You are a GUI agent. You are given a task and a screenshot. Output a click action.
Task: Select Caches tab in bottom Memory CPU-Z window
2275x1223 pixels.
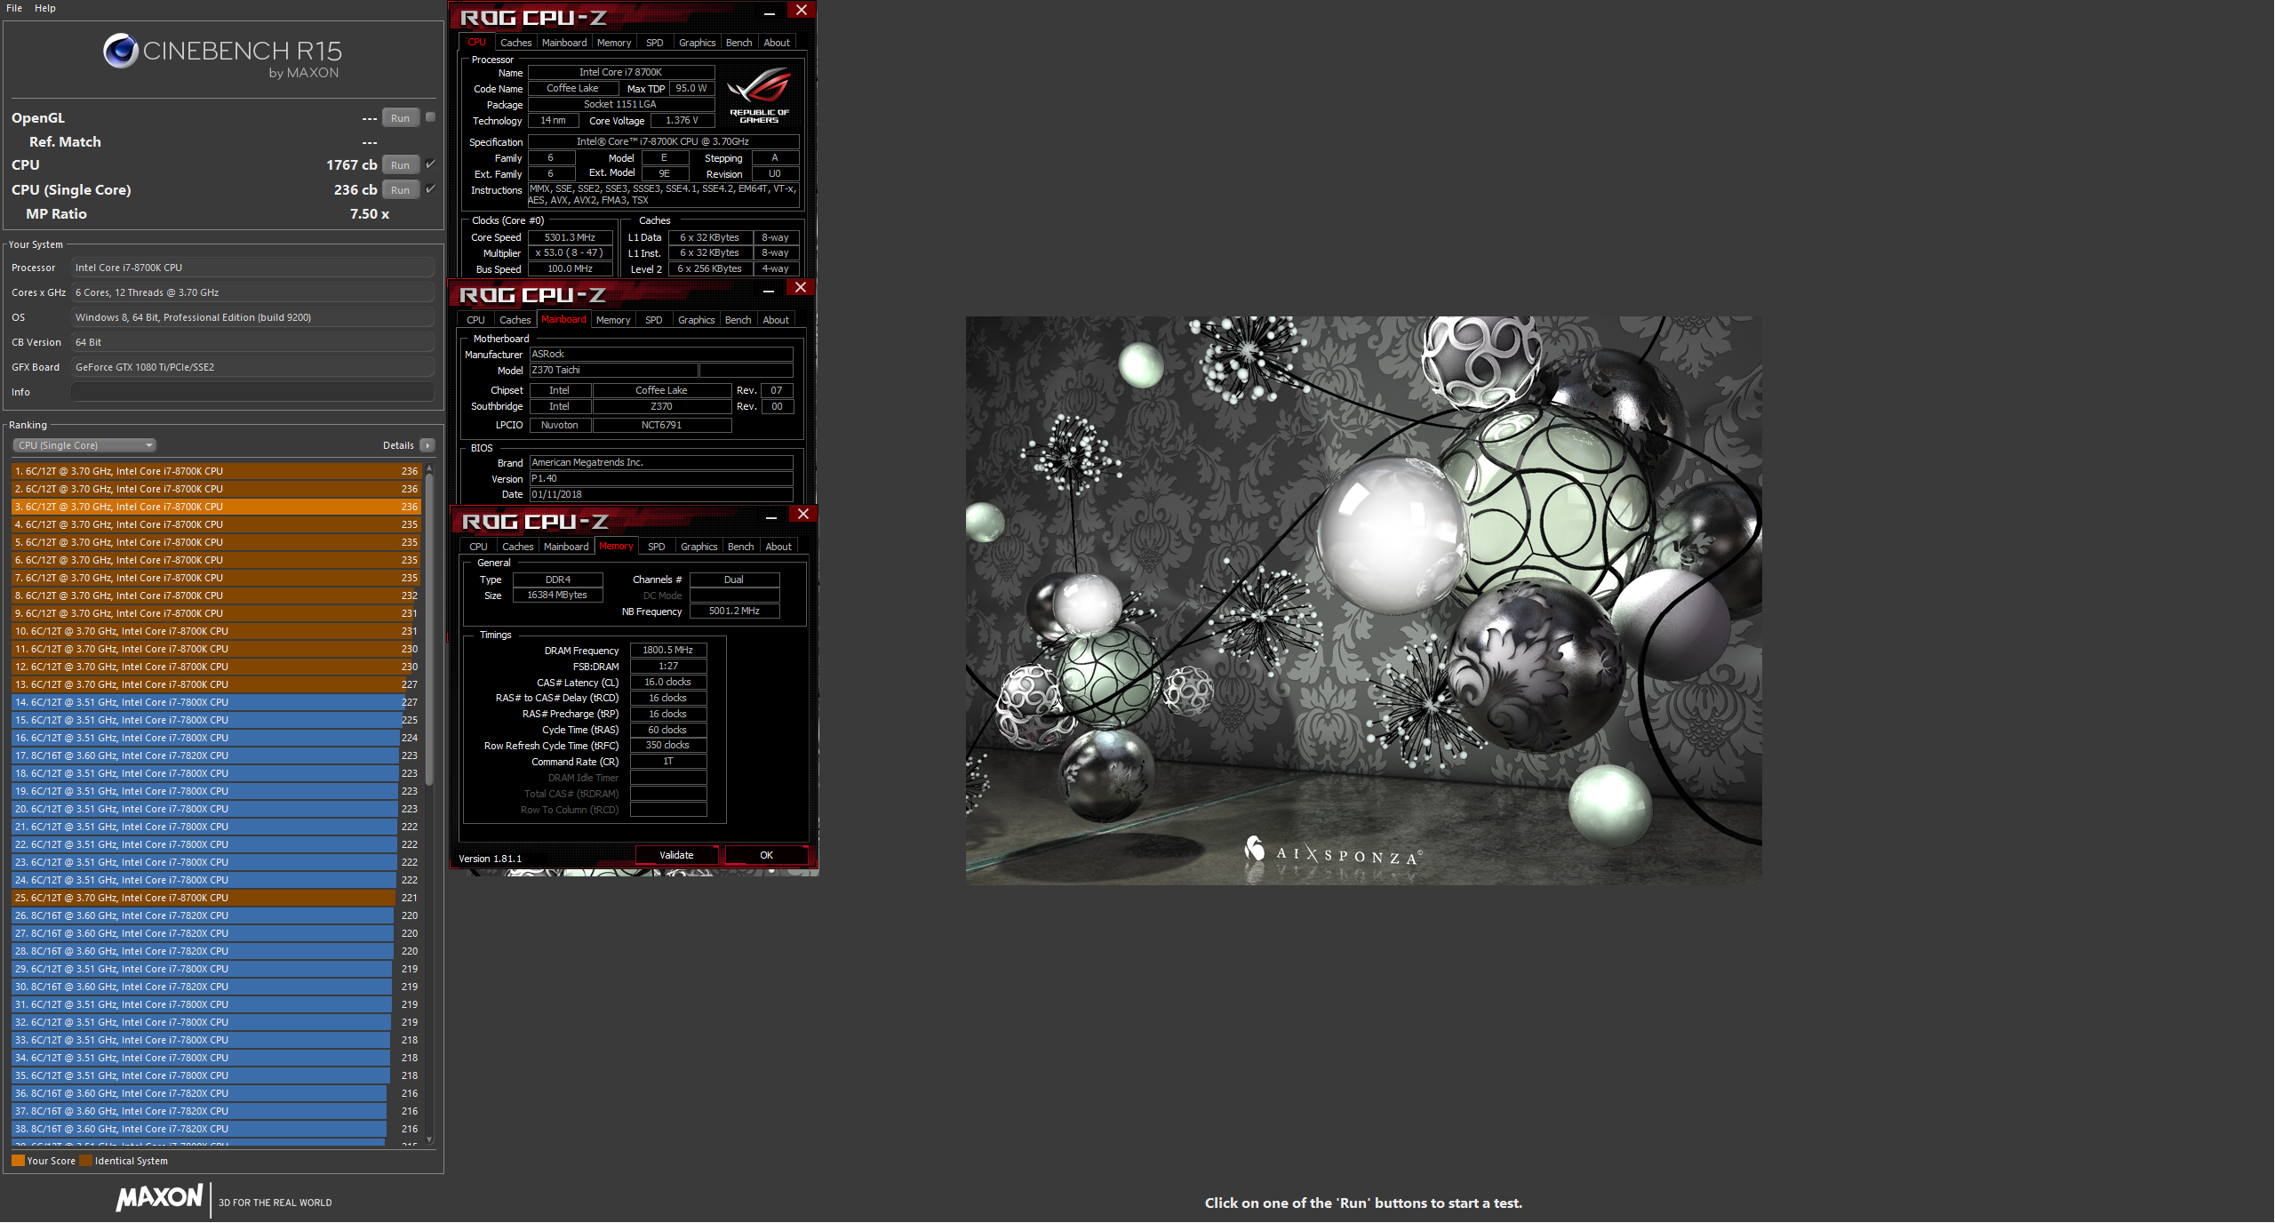(x=518, y=547)
